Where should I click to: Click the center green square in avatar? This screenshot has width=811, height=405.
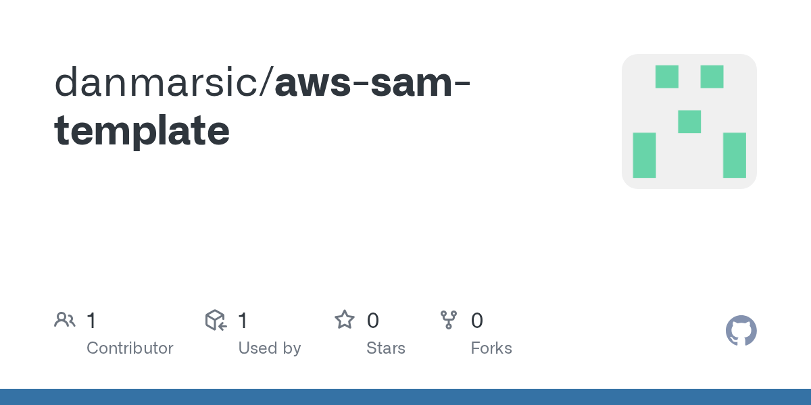coord(689,122)
